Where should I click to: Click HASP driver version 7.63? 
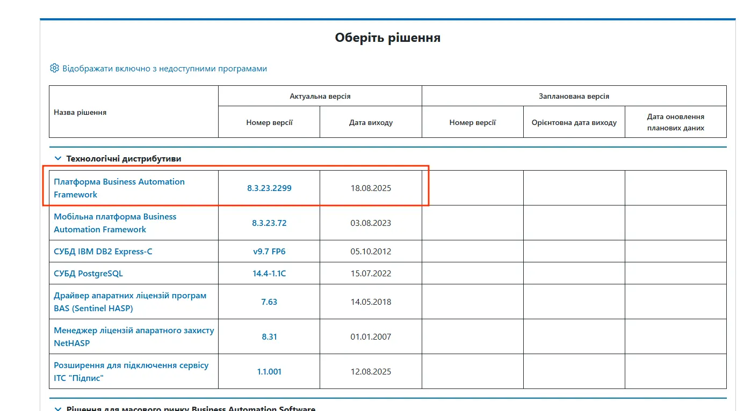[x=269, y=302]
